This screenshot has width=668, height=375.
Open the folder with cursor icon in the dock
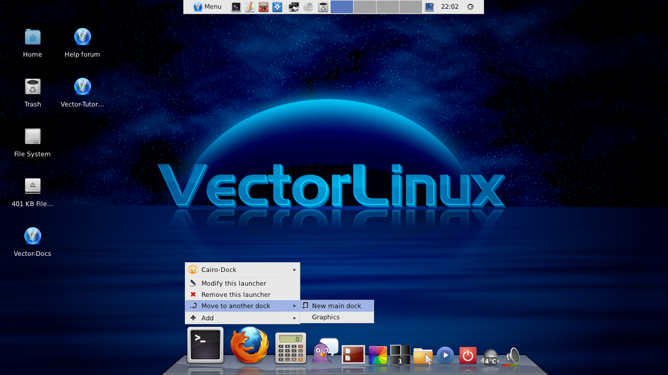[x=423, y=356]
